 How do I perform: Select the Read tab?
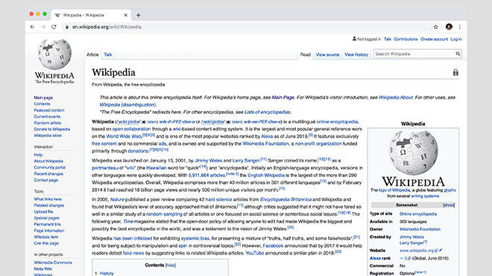(x=306, y=54)
